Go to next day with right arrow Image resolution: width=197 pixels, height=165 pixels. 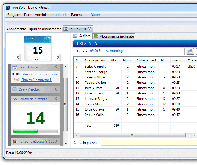(58, 57)
